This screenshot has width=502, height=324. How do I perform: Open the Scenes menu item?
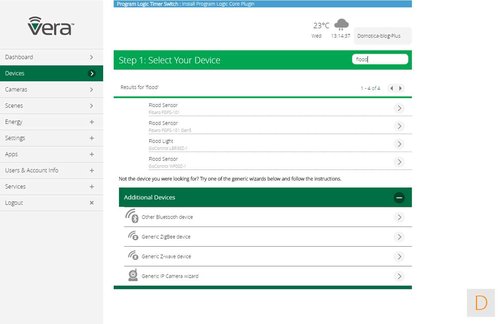[51, 106]
